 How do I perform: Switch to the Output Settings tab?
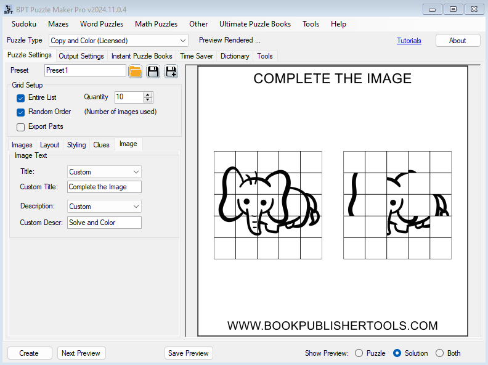(81, 56)
